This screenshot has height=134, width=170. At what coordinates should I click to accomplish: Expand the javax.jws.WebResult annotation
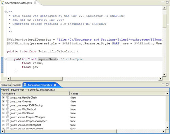pos(3,113)
